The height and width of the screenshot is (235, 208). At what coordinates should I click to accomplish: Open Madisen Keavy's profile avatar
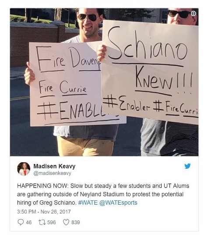click(24, 169)
